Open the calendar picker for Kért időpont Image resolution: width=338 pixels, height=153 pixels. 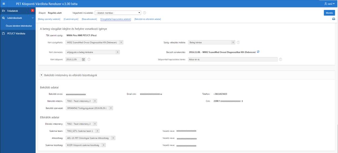(84, 59)
